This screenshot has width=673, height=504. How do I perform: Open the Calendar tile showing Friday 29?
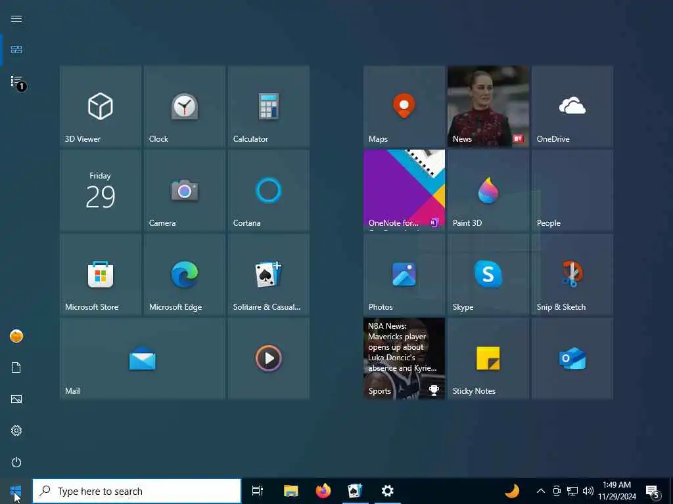click(x=101, y=190)
